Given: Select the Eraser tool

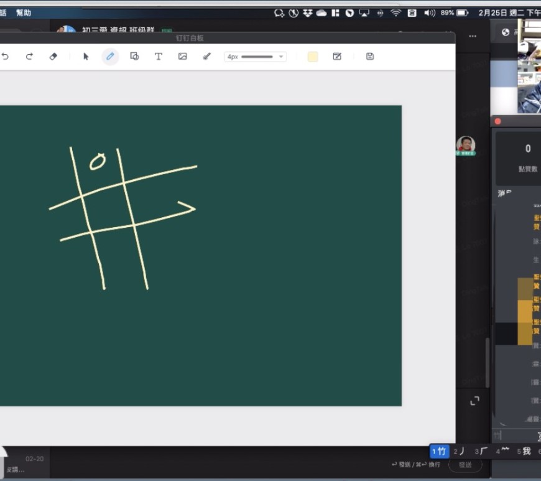Looking at the screenshot, I should coord(53,57).
